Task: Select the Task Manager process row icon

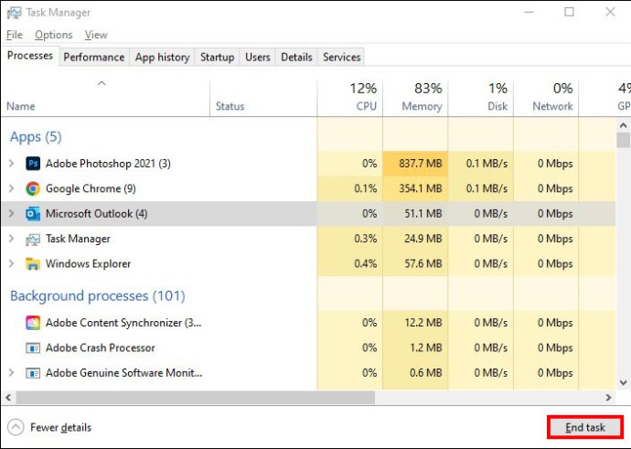Action: point(33,239)
